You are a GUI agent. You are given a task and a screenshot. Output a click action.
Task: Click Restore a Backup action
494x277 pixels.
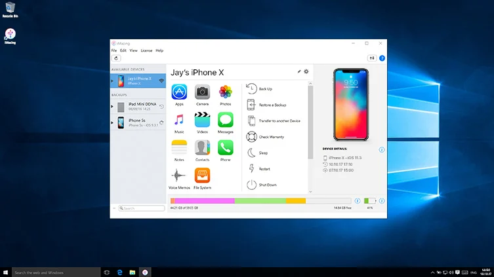(x=272, y=105)
